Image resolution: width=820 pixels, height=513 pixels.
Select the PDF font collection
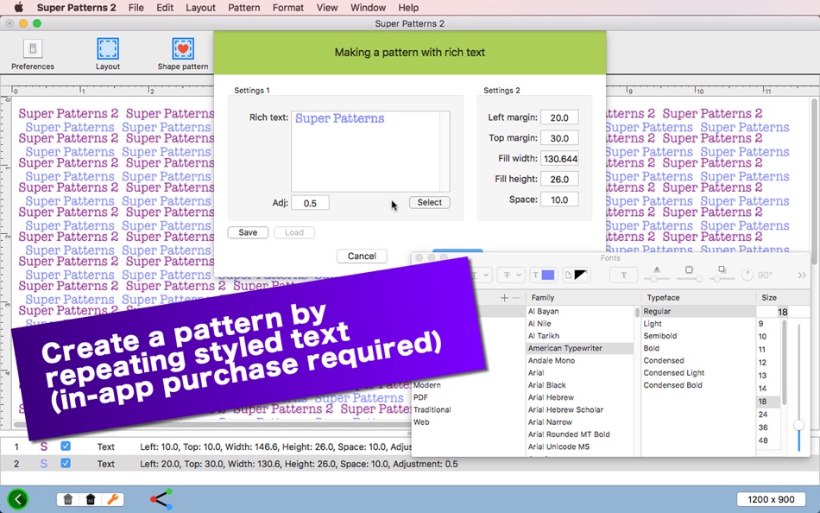420,397
